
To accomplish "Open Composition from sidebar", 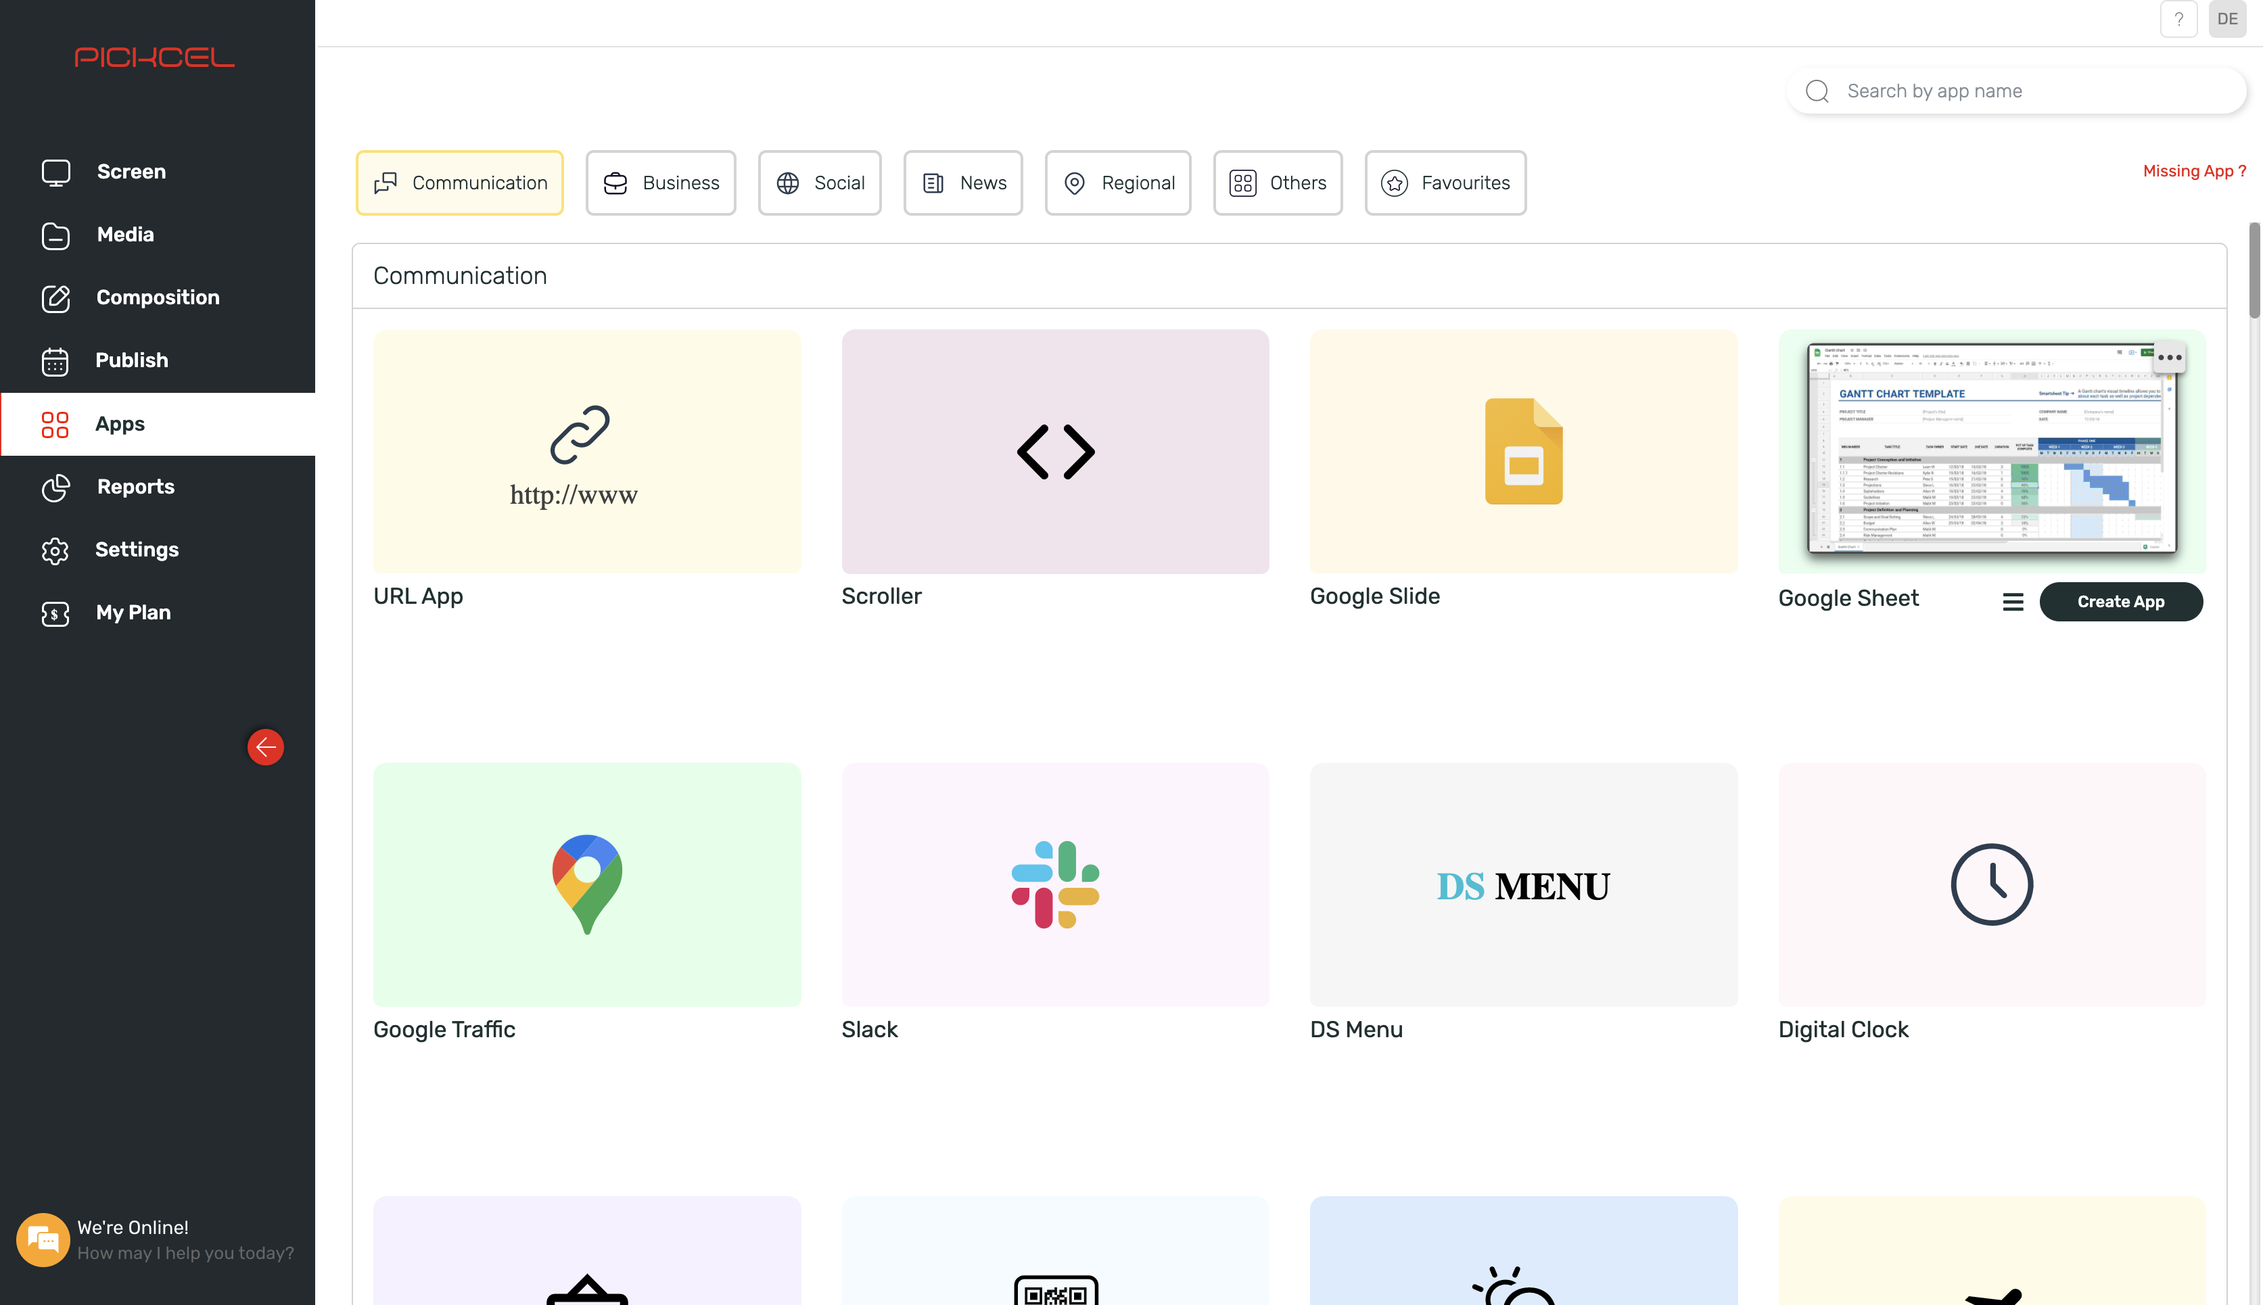I will [x=157, y=298].
